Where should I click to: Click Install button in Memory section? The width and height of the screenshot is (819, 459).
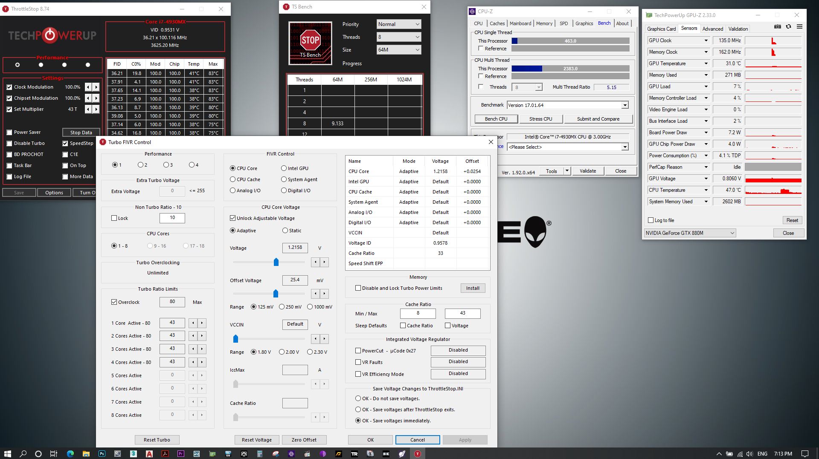[473, 288]
